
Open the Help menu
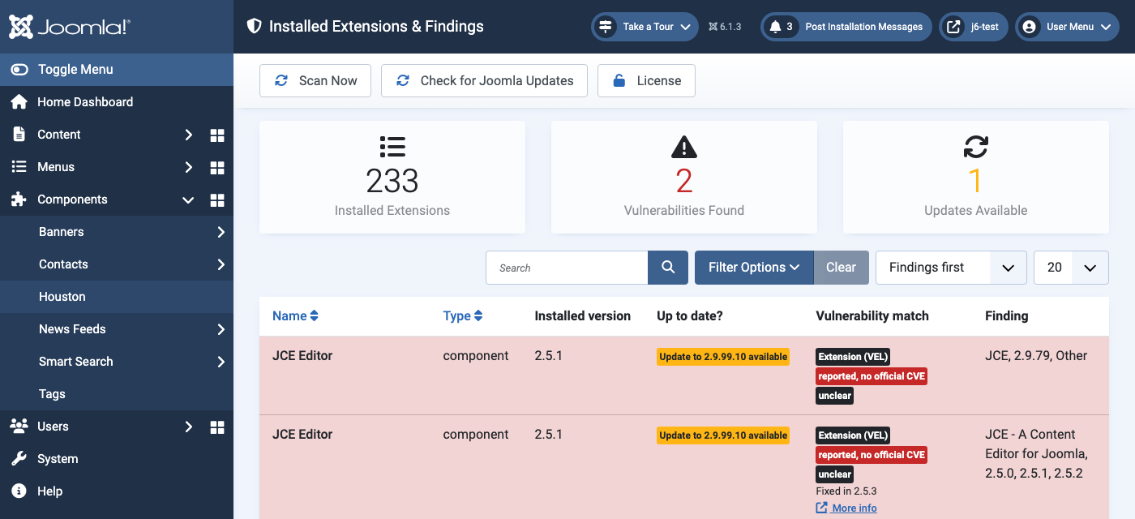pos(117,491)
